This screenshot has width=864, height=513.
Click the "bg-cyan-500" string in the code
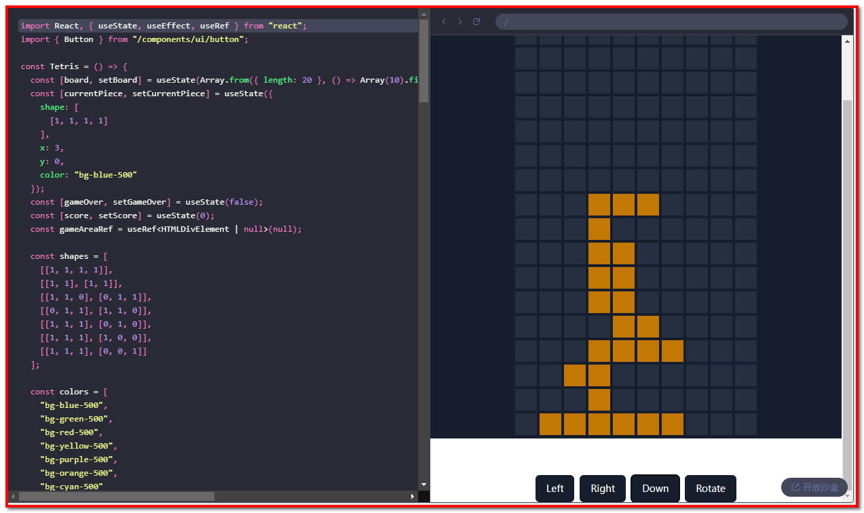[x=71, y=487]
